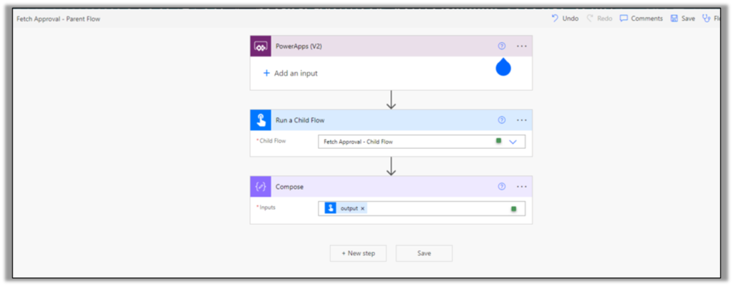Click the Fetch Approval - Parent Flow title
Screen dimensions: 733x286
[x=59, y=19]
